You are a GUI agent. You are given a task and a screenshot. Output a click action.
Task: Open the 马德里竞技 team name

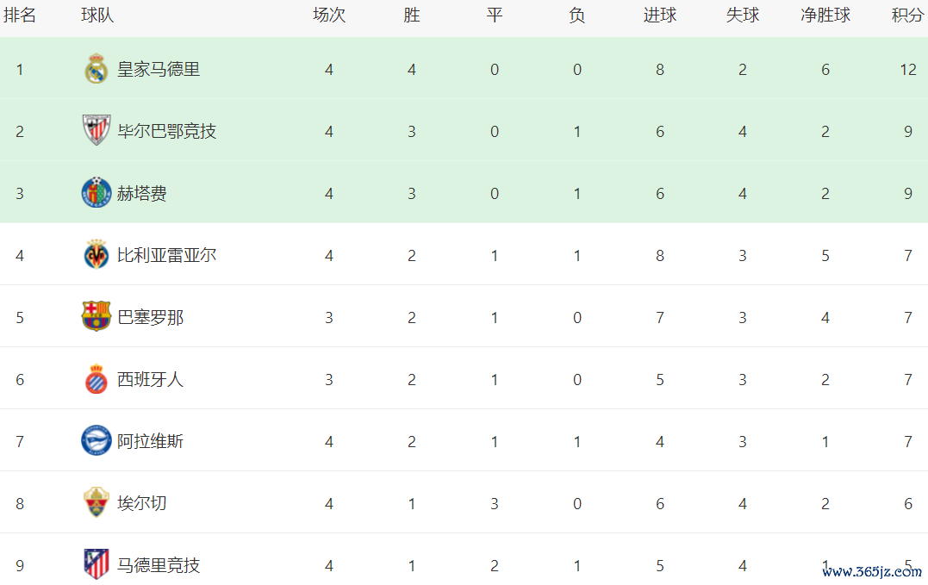pos(159,565)
